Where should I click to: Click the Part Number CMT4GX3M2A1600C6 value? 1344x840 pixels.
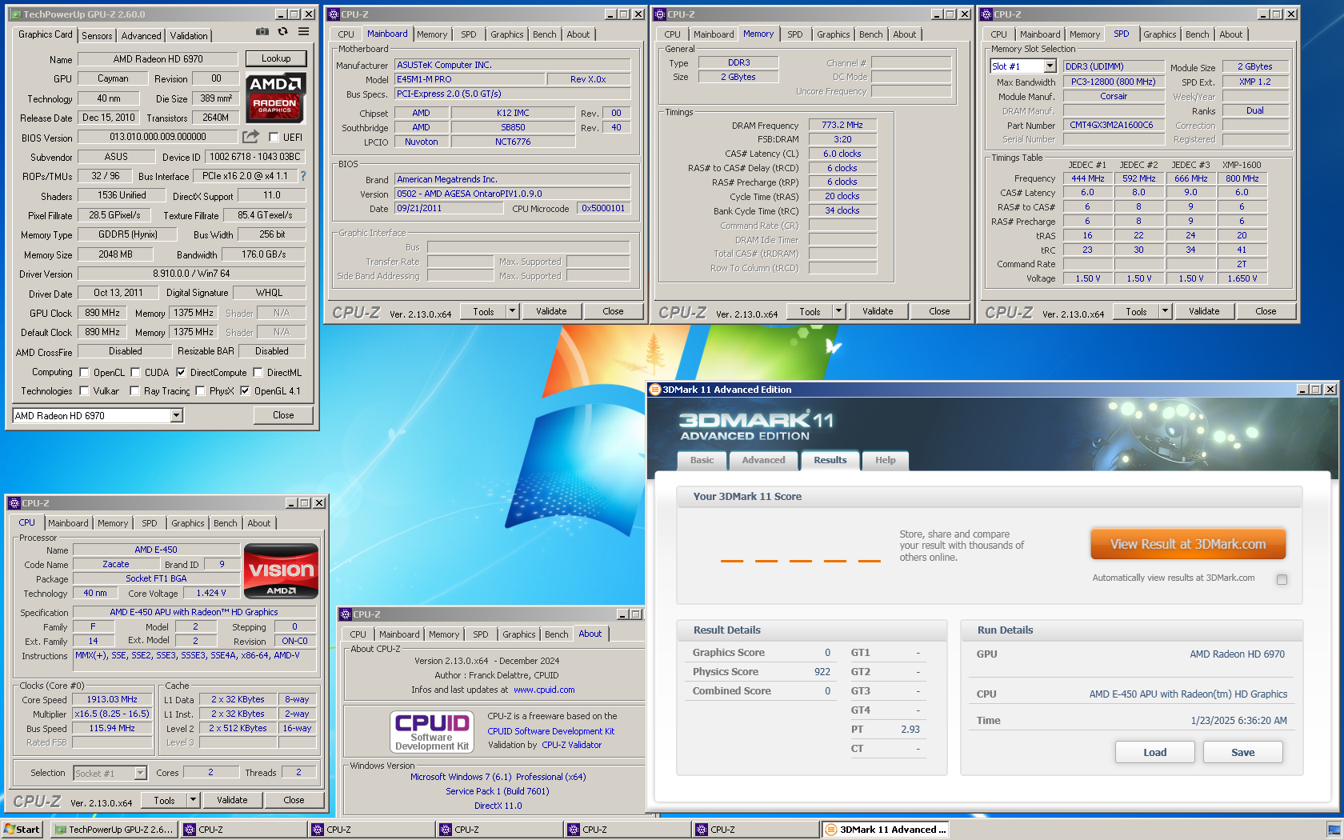1112,125
